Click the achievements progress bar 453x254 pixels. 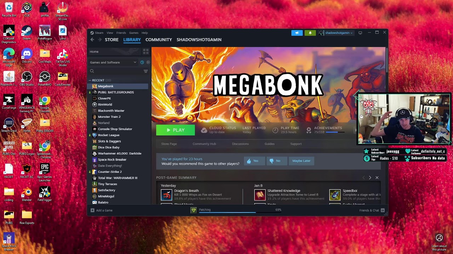[x=335, y=132]
